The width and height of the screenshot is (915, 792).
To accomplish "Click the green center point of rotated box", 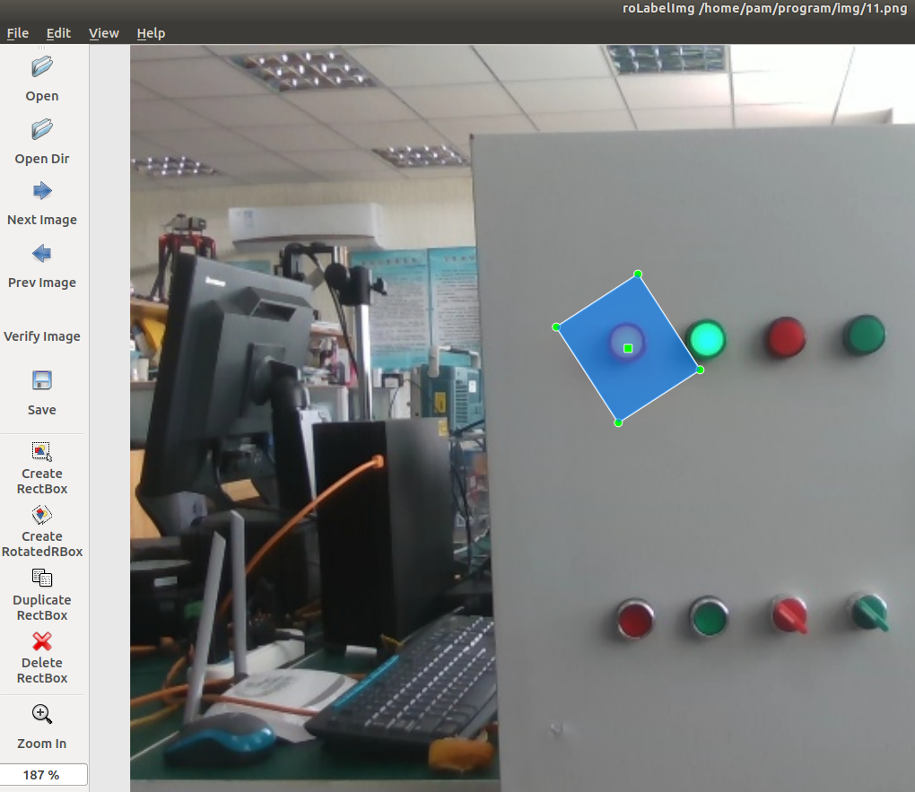I will pyautogui.click(x=628, y=348).
